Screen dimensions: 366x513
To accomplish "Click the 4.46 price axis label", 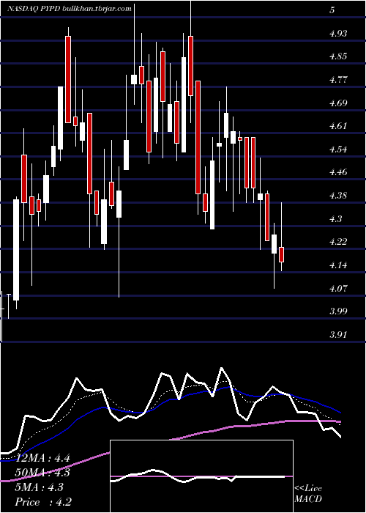I will [x=338, y=172].
